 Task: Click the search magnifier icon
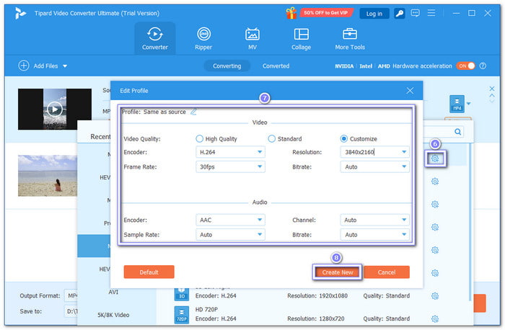(x=457, y=132)
